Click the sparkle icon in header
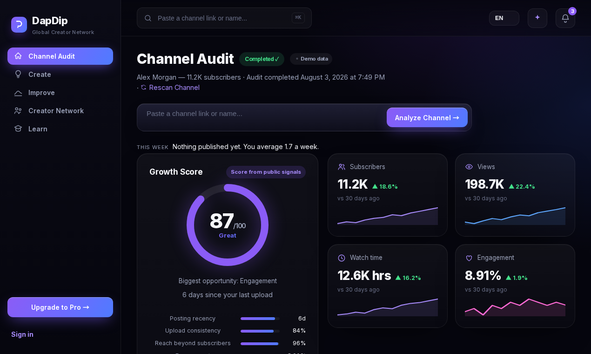The width and height of the screenshot is (591, 354). tap(537, 18)
